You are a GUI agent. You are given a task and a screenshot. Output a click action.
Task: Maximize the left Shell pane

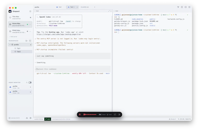coord(109,11)
